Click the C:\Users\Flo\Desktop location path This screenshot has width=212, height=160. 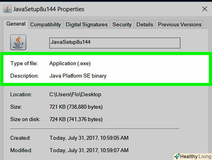(x=75, y=94)
